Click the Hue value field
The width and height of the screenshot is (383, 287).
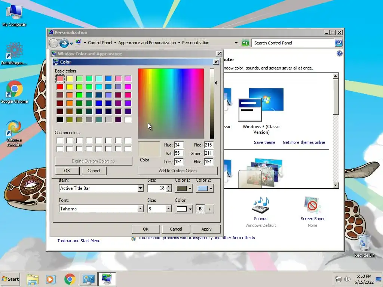[179, 145]
